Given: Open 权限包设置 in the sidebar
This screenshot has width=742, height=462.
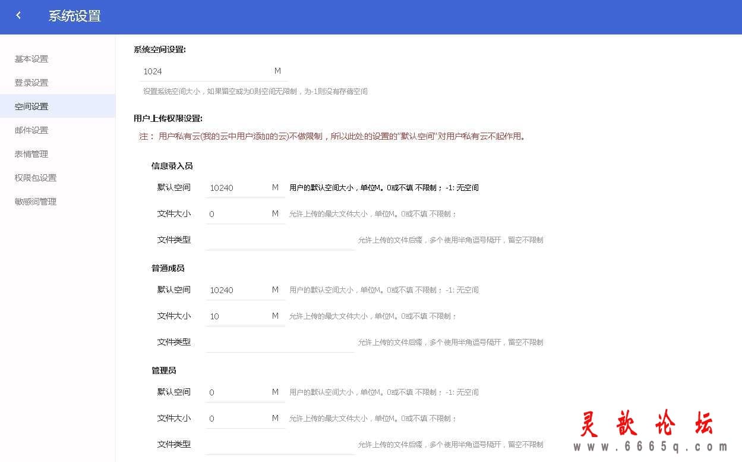Looking at the screenshot, I should [58, 178].
